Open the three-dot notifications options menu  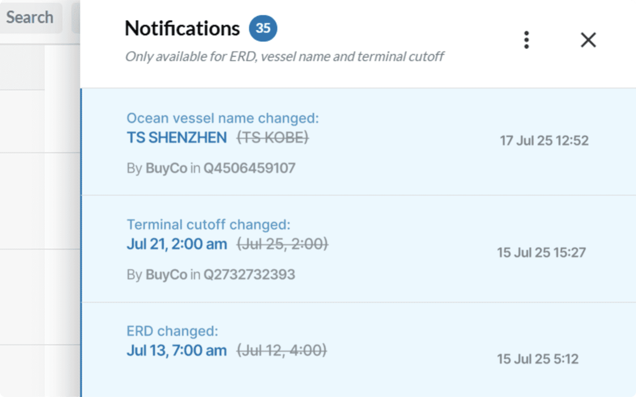click(x=526, y=40)
